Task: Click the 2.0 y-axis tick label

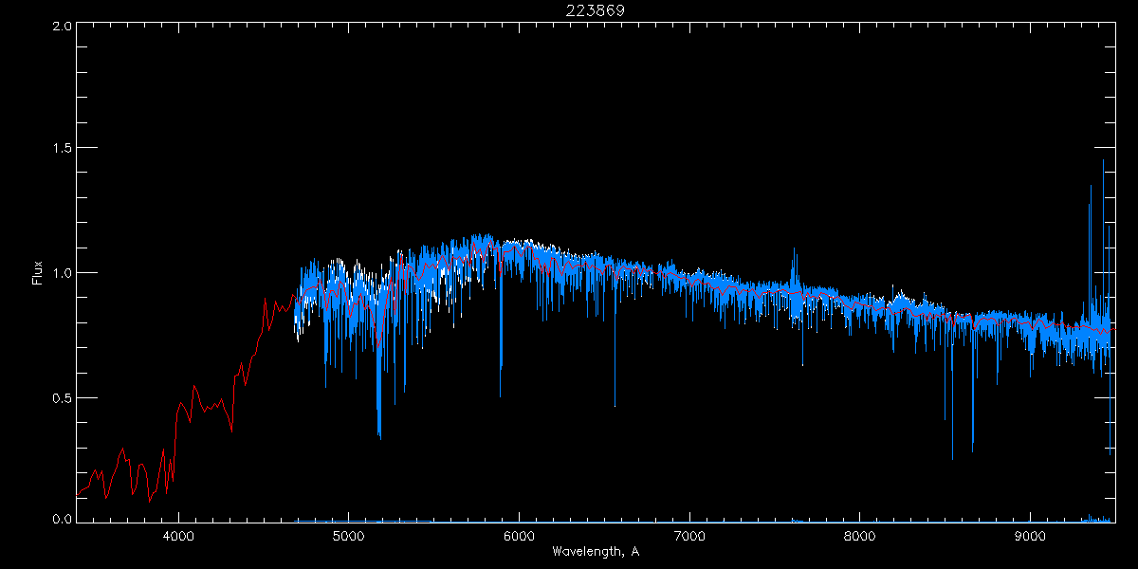Action: coord(62,27)
